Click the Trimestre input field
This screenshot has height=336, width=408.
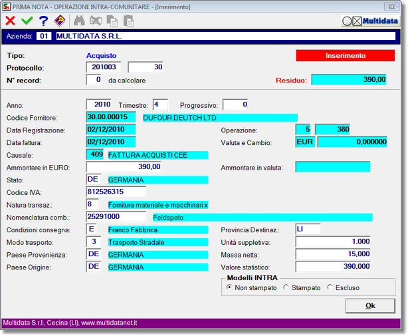[x=160, y=104]
